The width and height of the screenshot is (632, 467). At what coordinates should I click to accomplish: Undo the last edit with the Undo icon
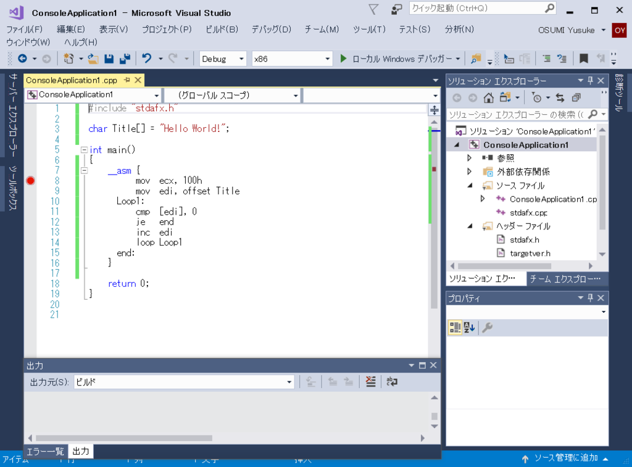147,59
